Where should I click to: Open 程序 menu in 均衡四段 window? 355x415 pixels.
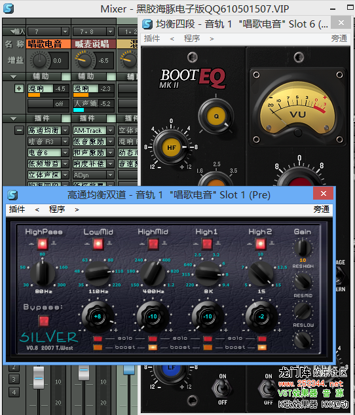click(x=192, y=39)
